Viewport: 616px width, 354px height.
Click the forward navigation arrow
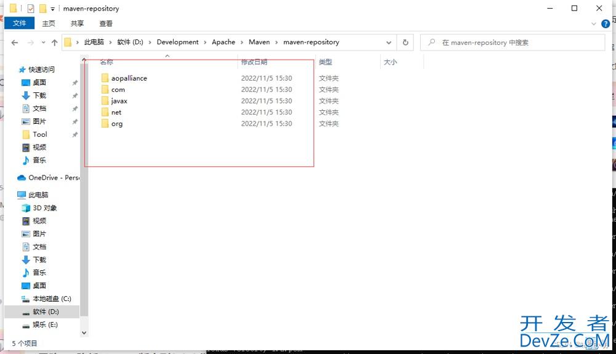(30, 42)
